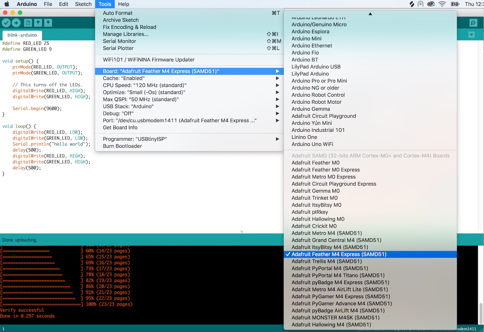Open Serial Monitor from Tools menu
Screen dimensions: 484x332
(189, 41)
